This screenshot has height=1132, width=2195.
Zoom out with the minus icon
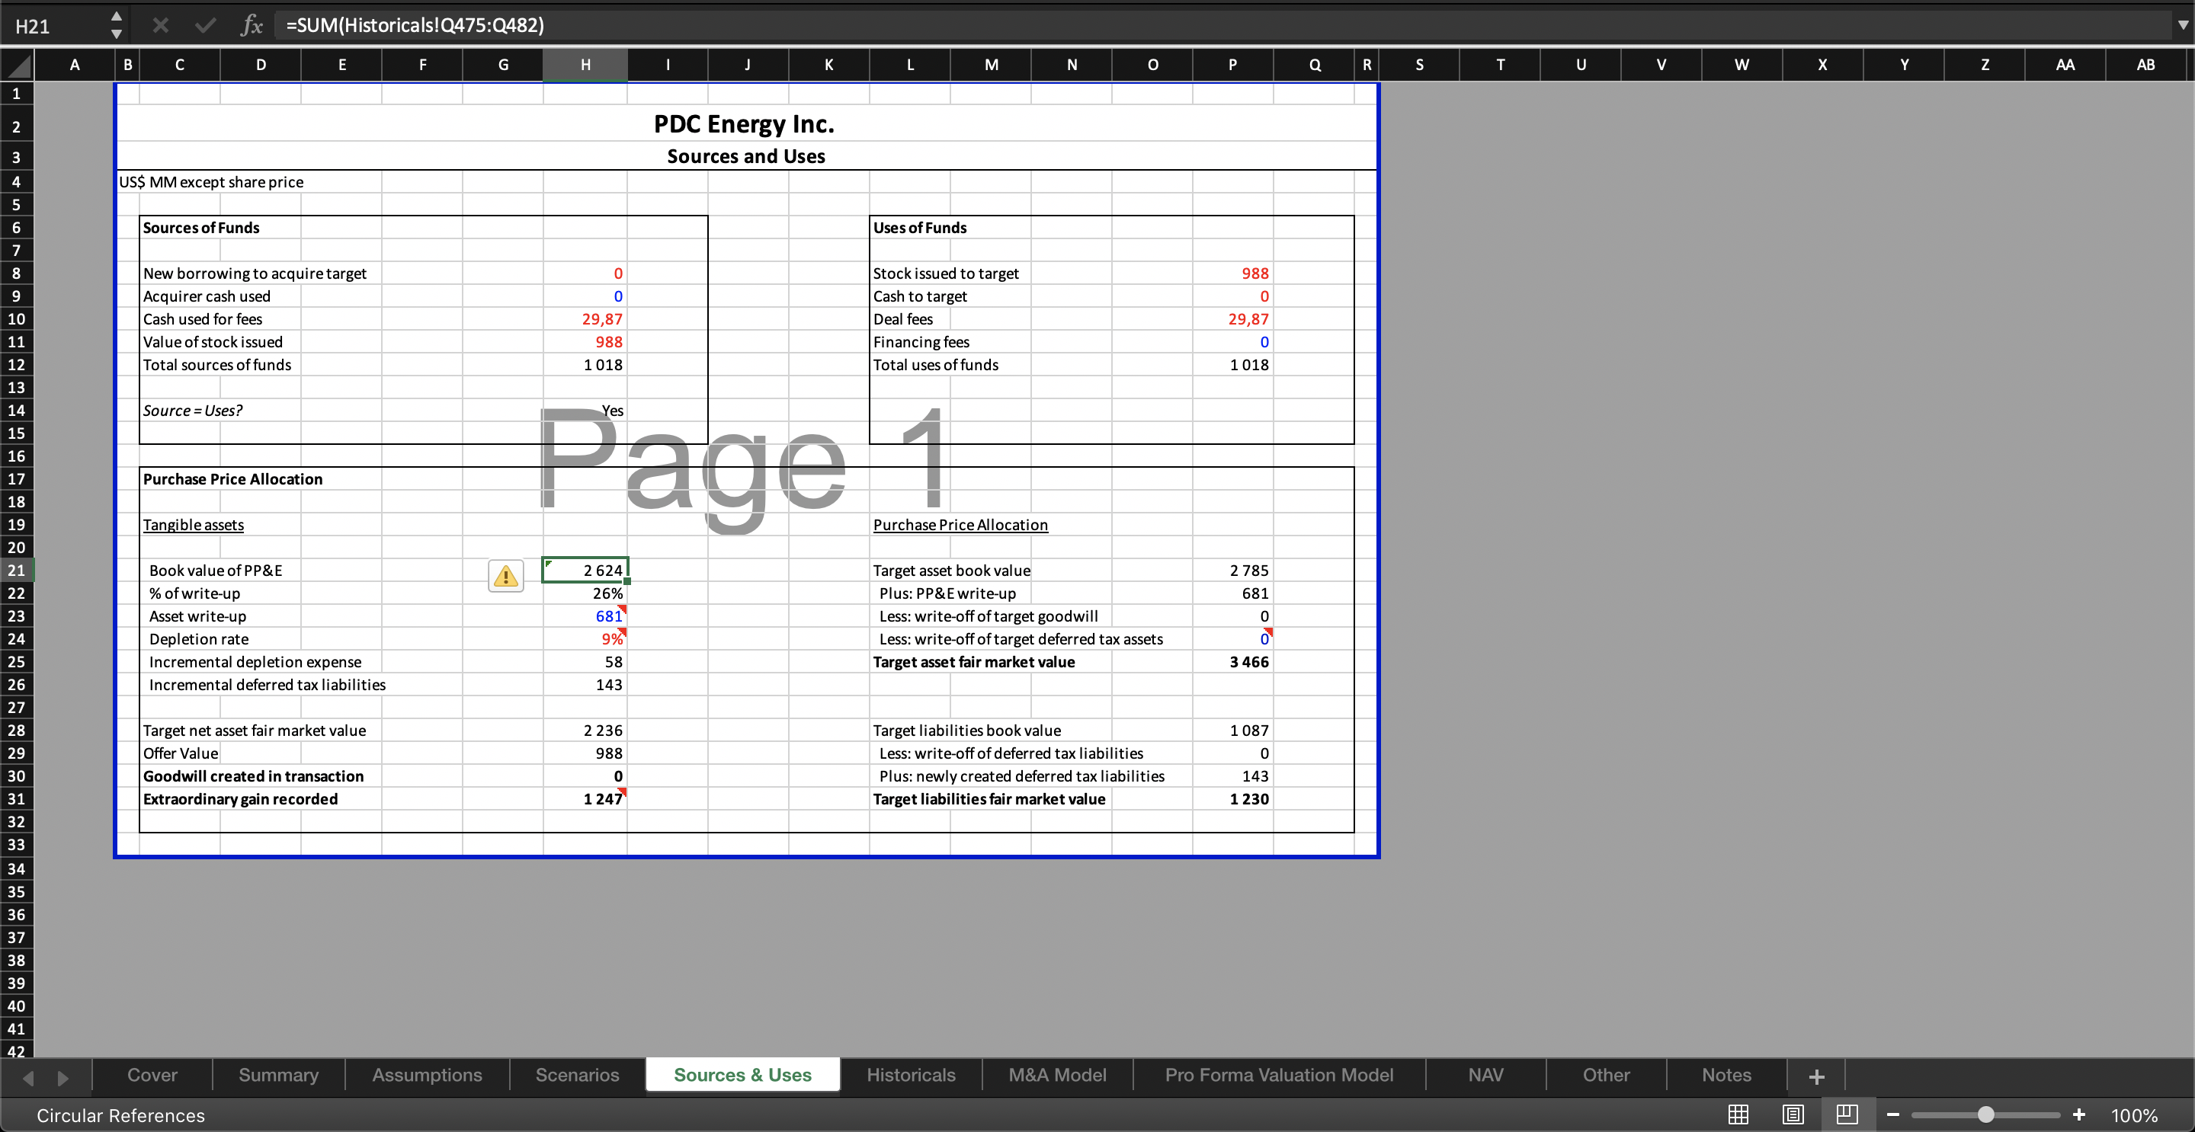pos(1893,1115)
